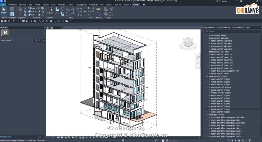
Task: Open the Steering Wheel in navigation bar
Action: coord(198,57)
